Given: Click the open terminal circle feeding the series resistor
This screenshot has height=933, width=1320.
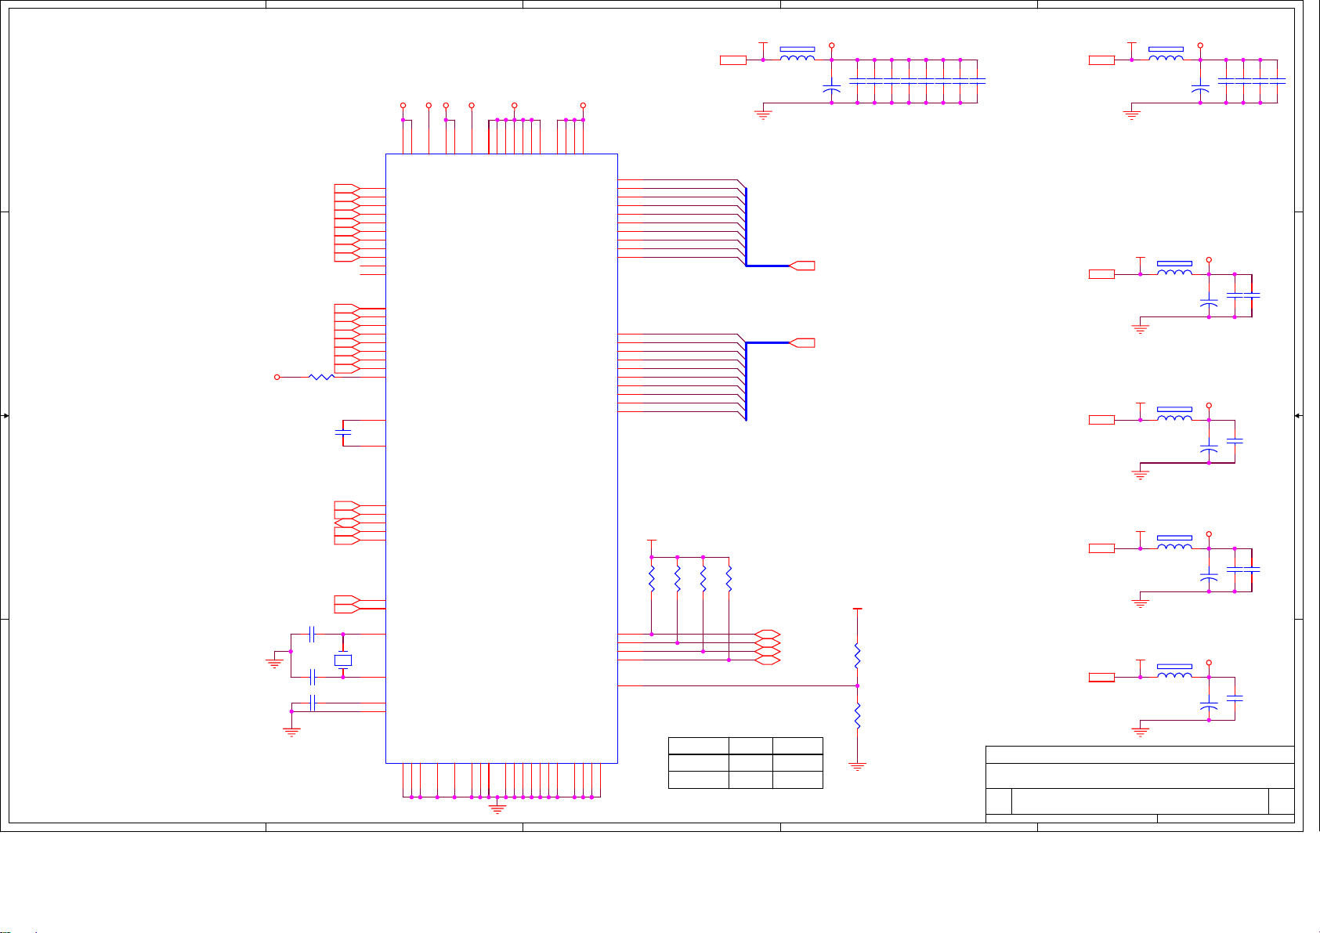Looking at the screenshot, I should pos(277,377).
